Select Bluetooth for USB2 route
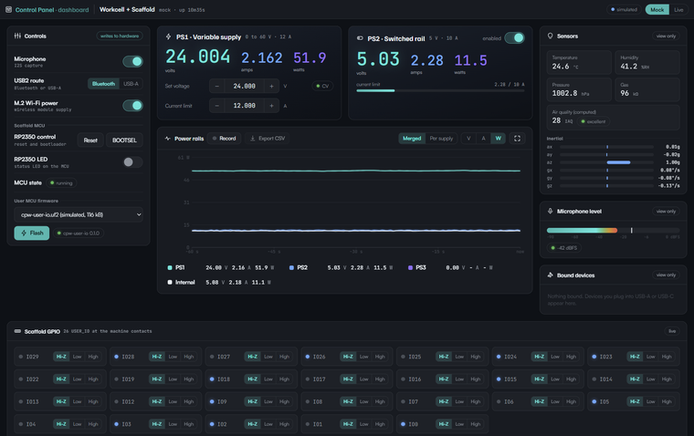 tap(103, 84)
